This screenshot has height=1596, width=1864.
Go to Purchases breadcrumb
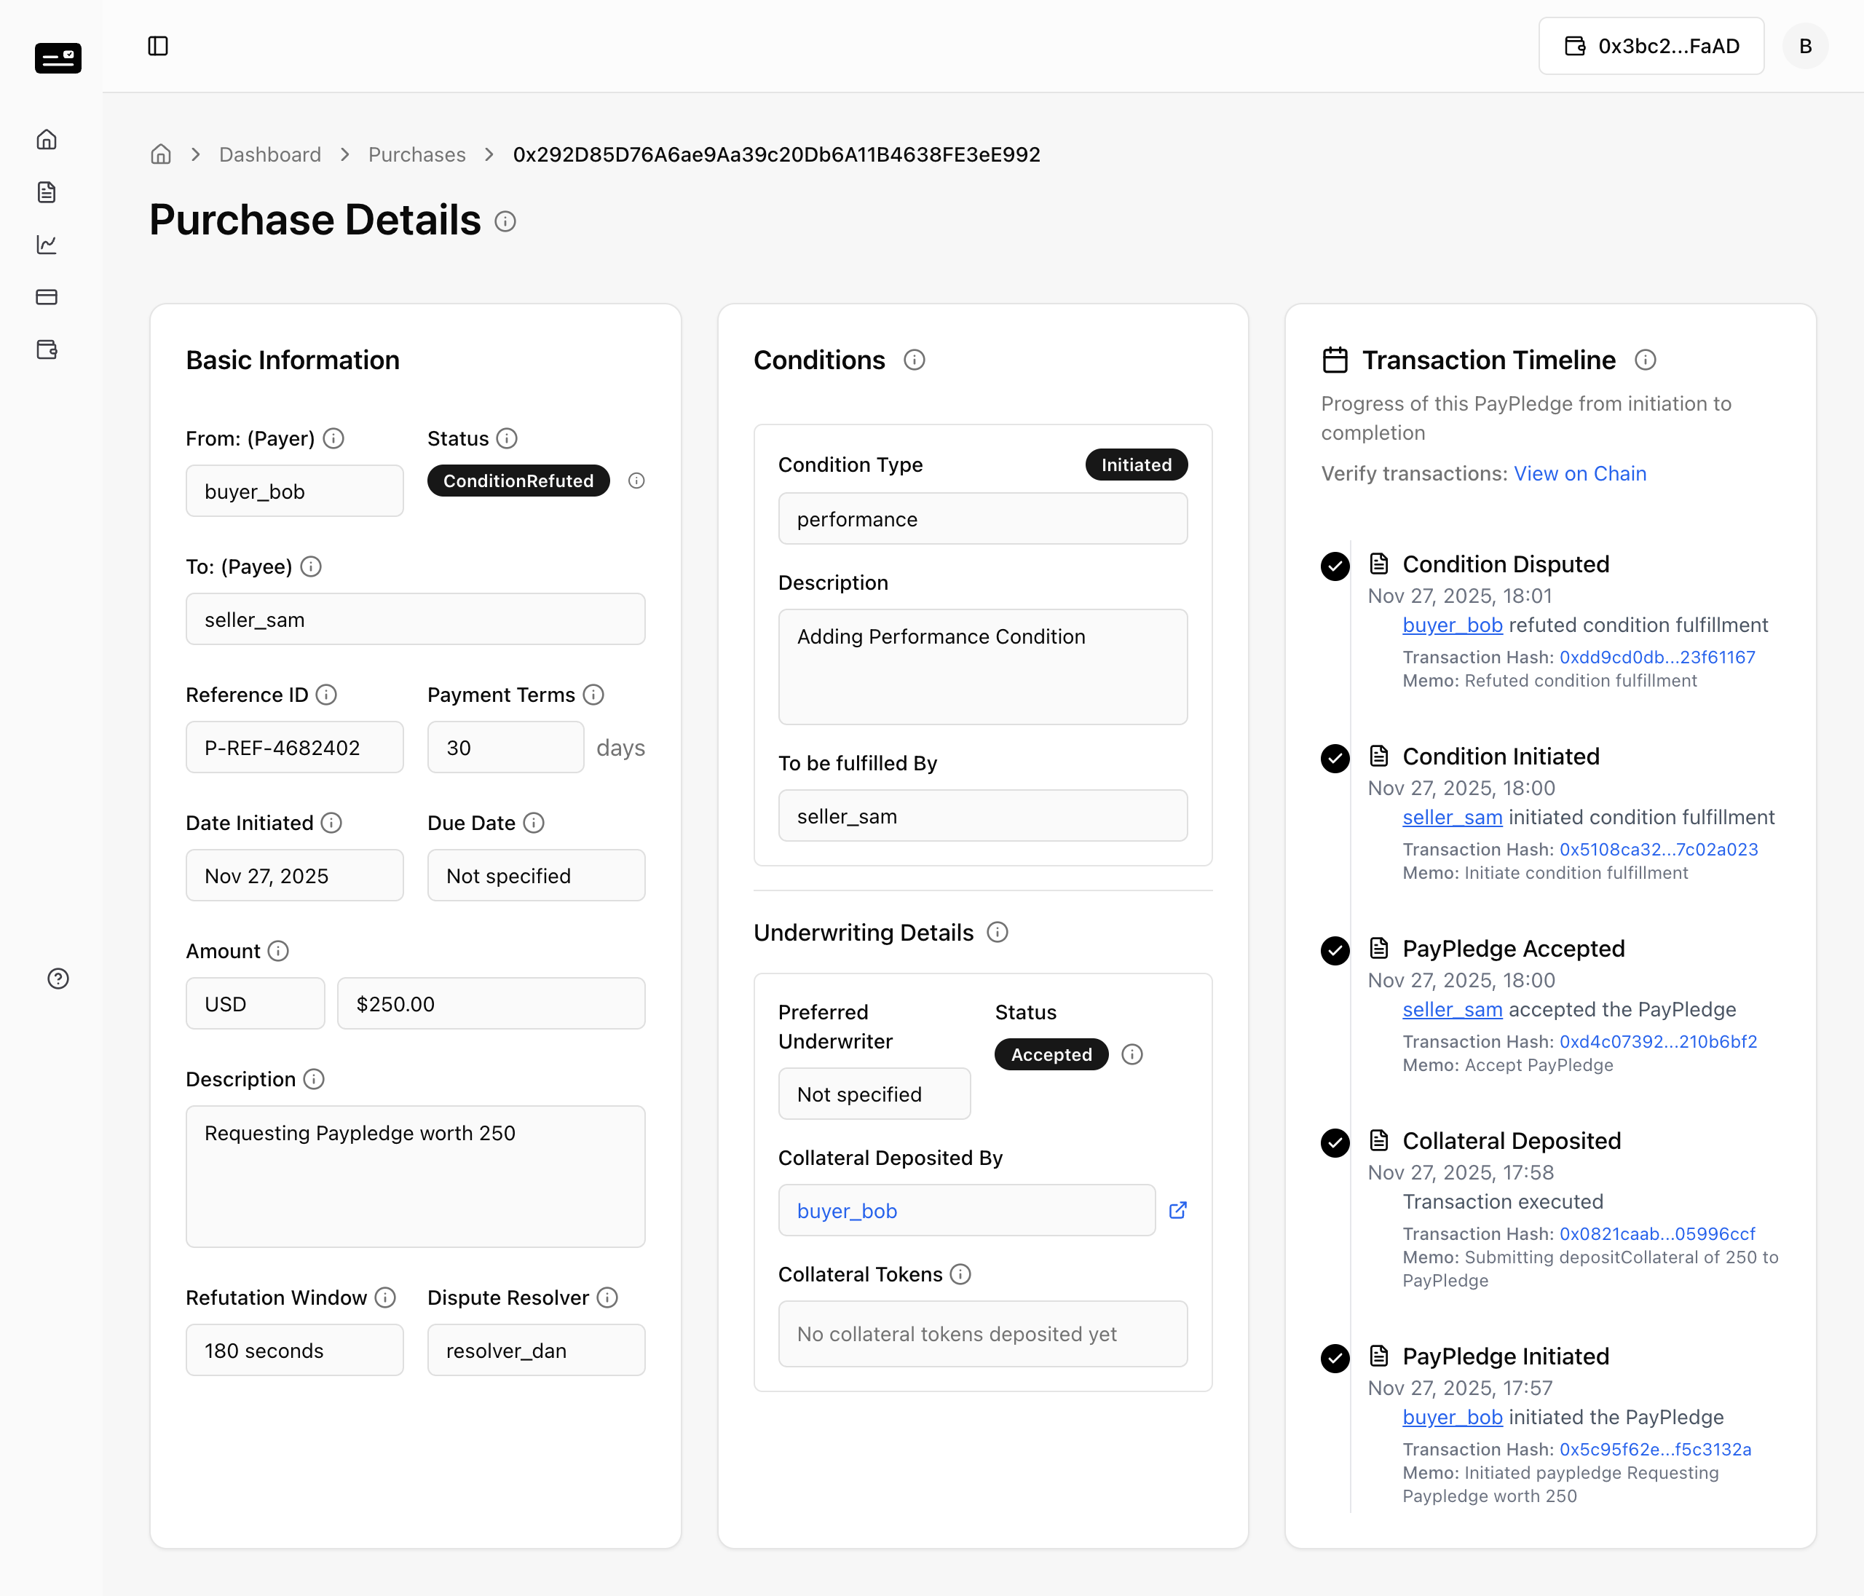[x=416, y=155]
